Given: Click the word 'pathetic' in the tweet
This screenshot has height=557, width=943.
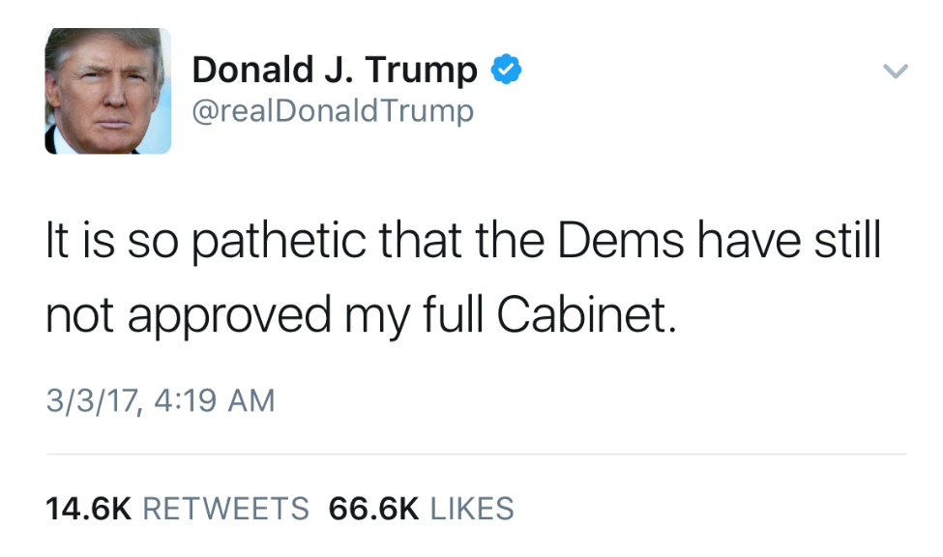Looking at the screenshot, I should (280, 242).
